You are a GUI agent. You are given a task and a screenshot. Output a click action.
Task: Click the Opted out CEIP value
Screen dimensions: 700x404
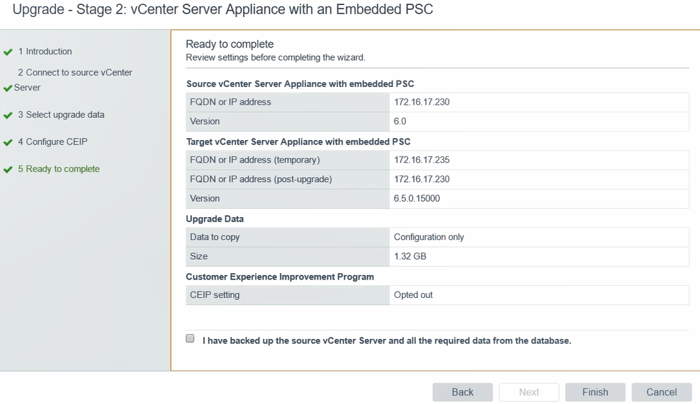[413, 295]
